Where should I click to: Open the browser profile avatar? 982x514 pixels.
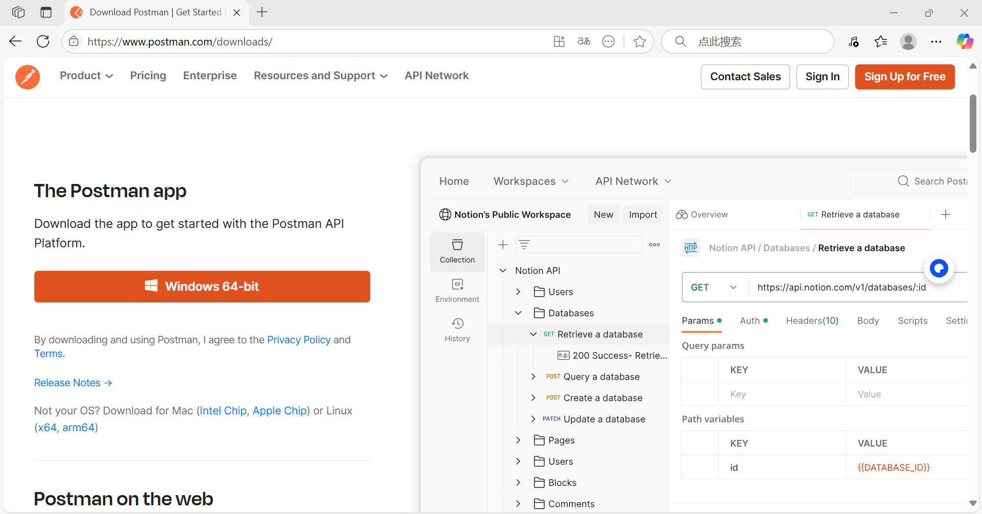click(908, 41)
